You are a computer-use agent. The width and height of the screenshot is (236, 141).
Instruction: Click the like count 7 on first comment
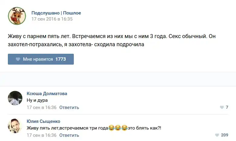[227, 107]
